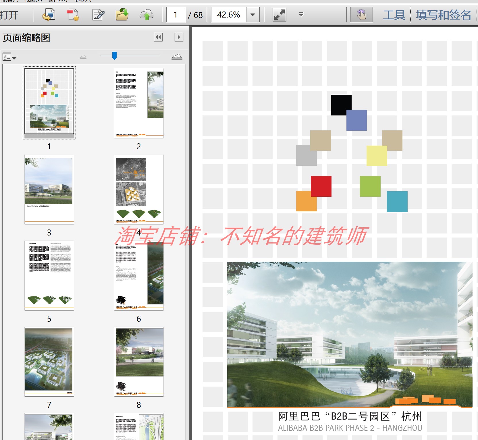Open the Tools (工具) pane
Image resolution: width=478 pixels, height=440 pixels.
point(394,15)
